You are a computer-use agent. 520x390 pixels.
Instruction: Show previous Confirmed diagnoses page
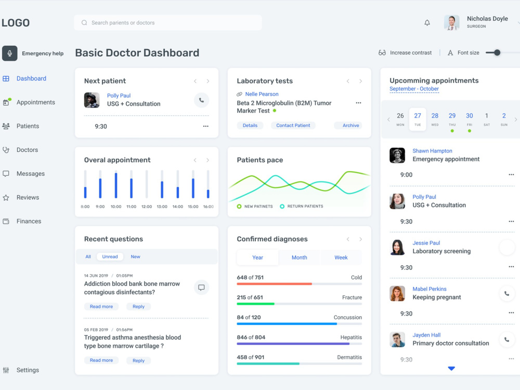click(348, 239)
